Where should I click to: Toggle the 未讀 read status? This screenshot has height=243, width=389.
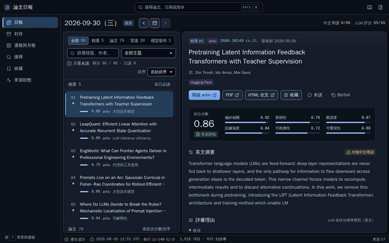point(315,95)
